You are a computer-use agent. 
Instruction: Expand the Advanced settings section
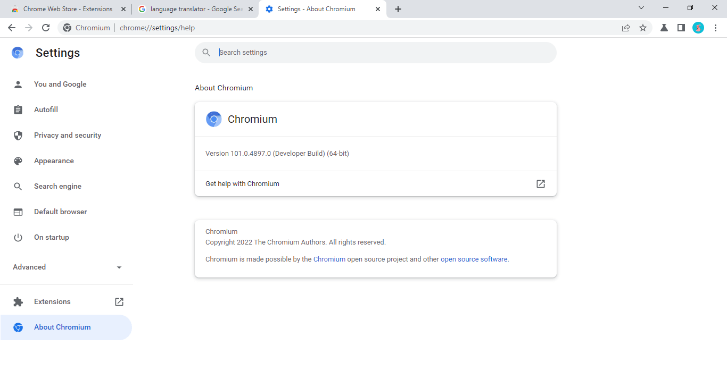click(x=67, y=267)
